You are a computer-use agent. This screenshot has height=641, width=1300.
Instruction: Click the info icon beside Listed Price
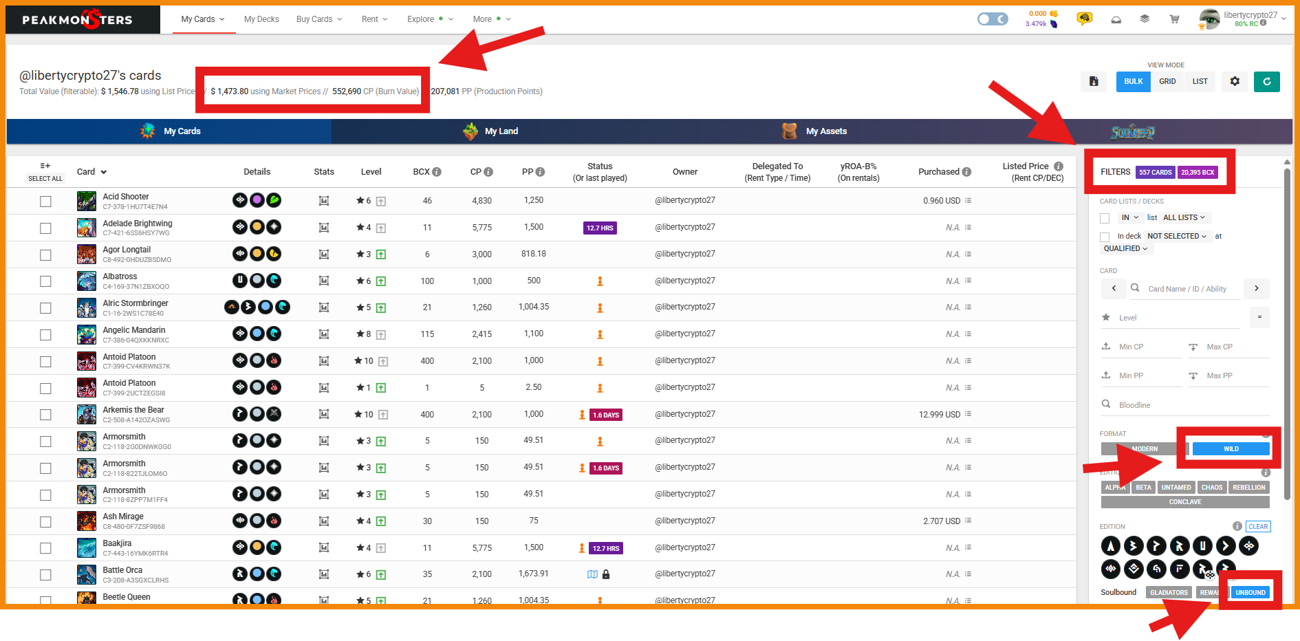[1059, 166]
